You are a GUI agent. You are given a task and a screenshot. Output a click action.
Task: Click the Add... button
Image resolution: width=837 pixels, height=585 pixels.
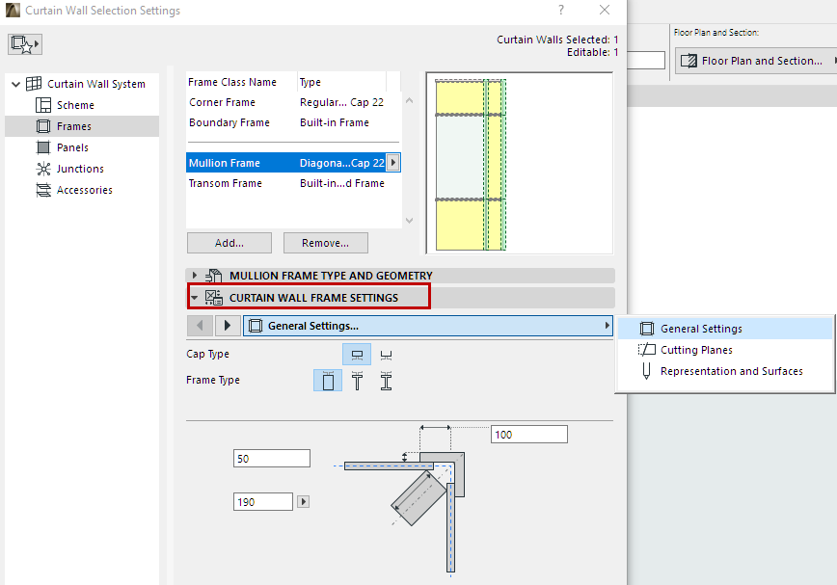coord(229,243)
